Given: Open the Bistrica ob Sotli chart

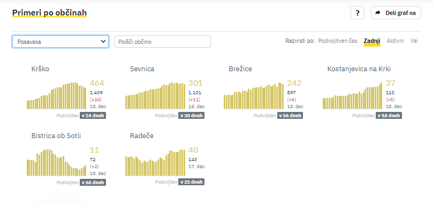Looking at the screenshot, I should [x=57, y=163].
